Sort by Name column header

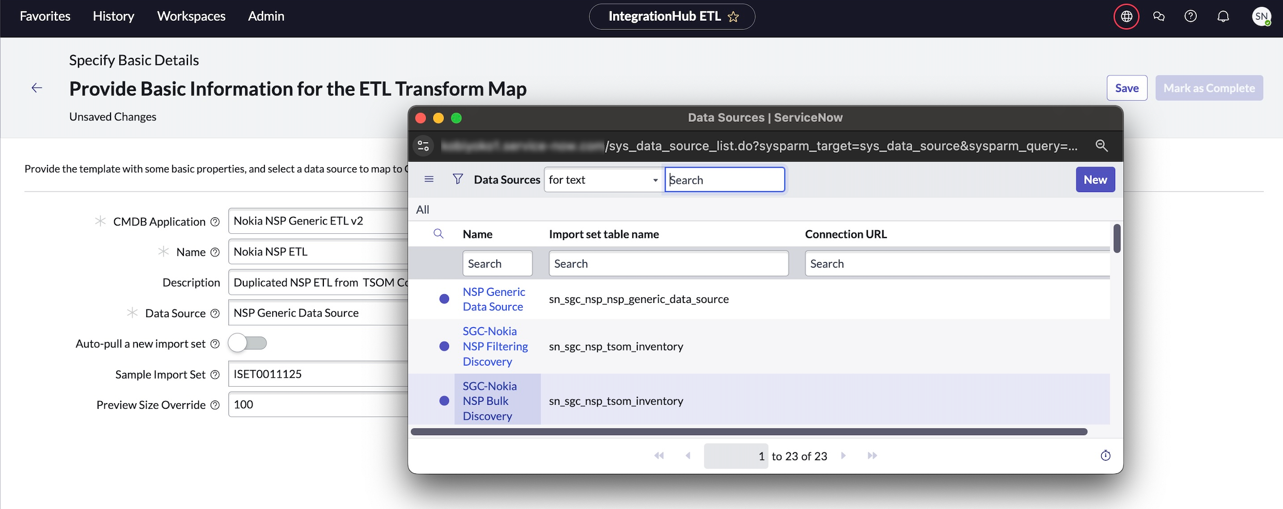pos(477,234)
